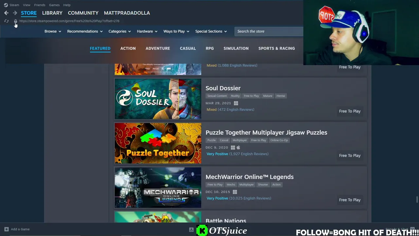Click the MechWarrior Online Legends capsule image
This screenshot has width=419, height=236.
[158, 187]
